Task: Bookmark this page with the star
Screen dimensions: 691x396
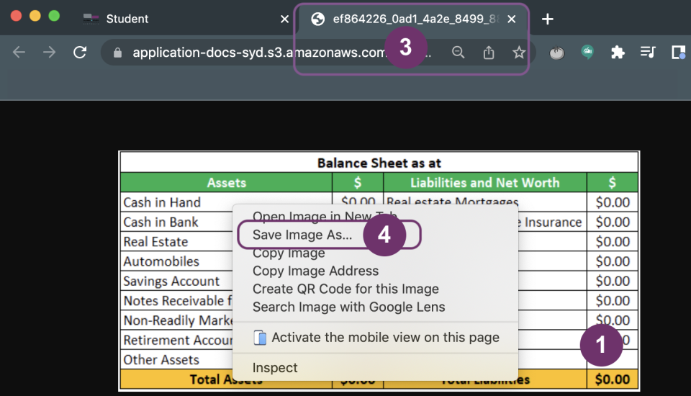Action: coord(519,53)
